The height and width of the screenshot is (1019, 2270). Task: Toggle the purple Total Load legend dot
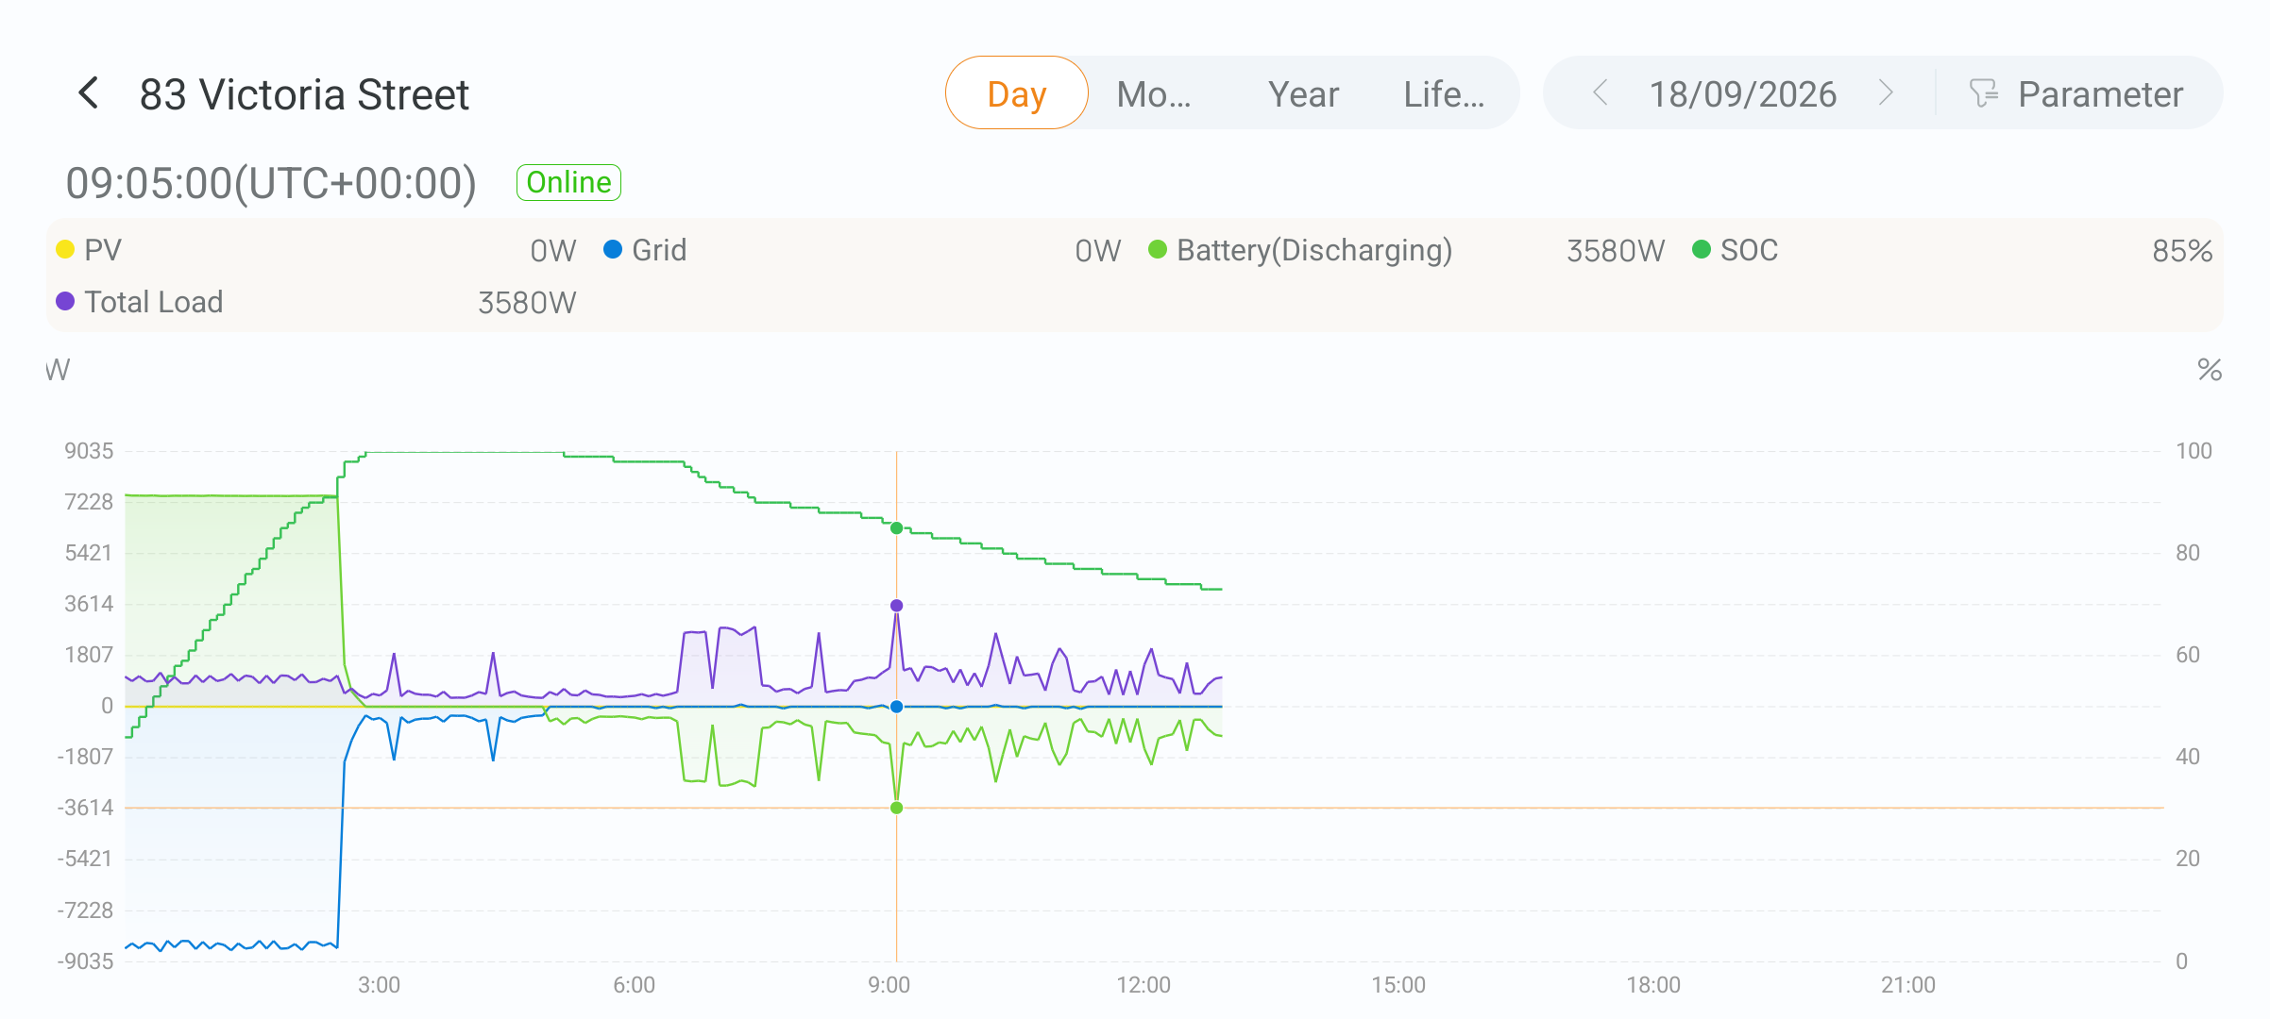[65, 302]
